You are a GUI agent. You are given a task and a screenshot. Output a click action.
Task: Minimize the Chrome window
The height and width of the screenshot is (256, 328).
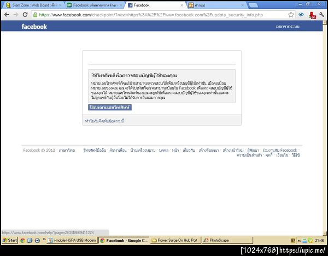[x=301, y=4]
